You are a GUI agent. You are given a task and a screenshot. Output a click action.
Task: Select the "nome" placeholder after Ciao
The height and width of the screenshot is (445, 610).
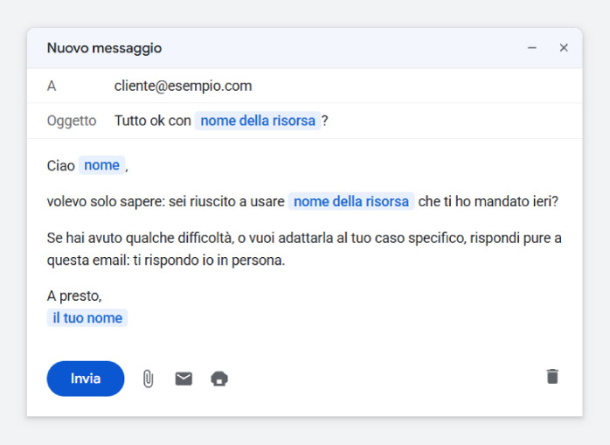click(x=102, y=165)
